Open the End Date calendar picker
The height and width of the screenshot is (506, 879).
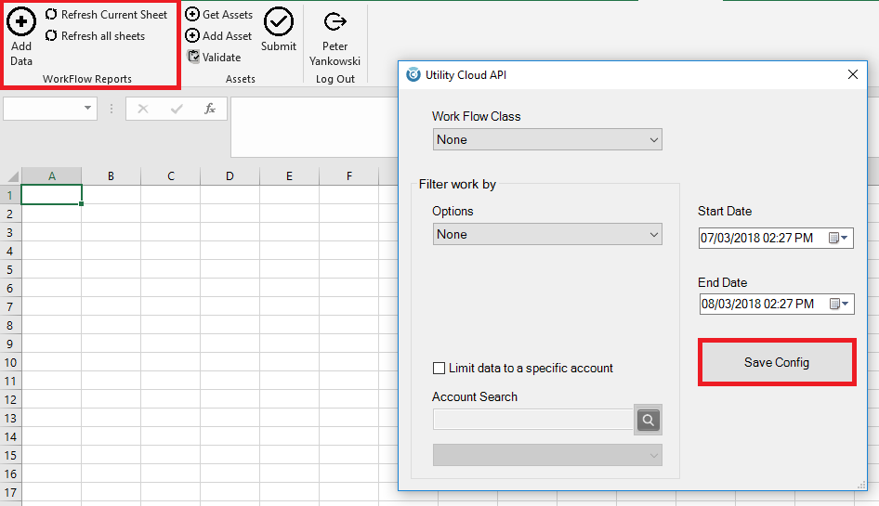839,305
